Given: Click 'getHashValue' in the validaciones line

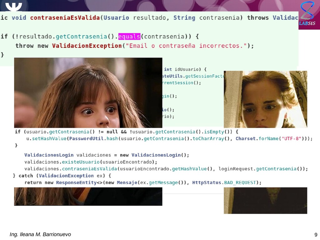Looking at the screenshot, I should coord(189,169).
